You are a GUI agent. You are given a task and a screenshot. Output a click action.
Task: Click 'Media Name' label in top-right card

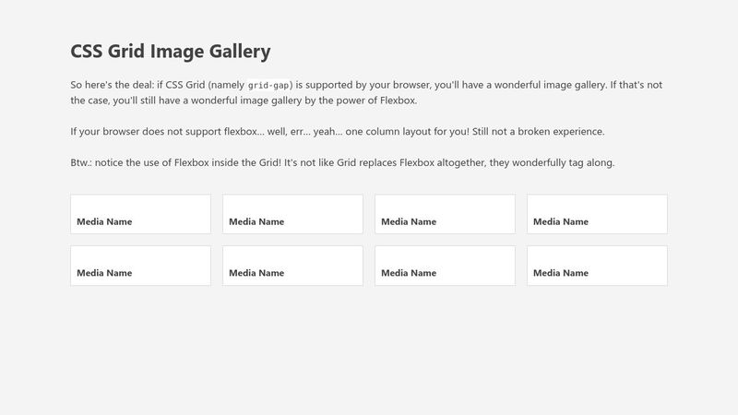[x=561, y=221]
